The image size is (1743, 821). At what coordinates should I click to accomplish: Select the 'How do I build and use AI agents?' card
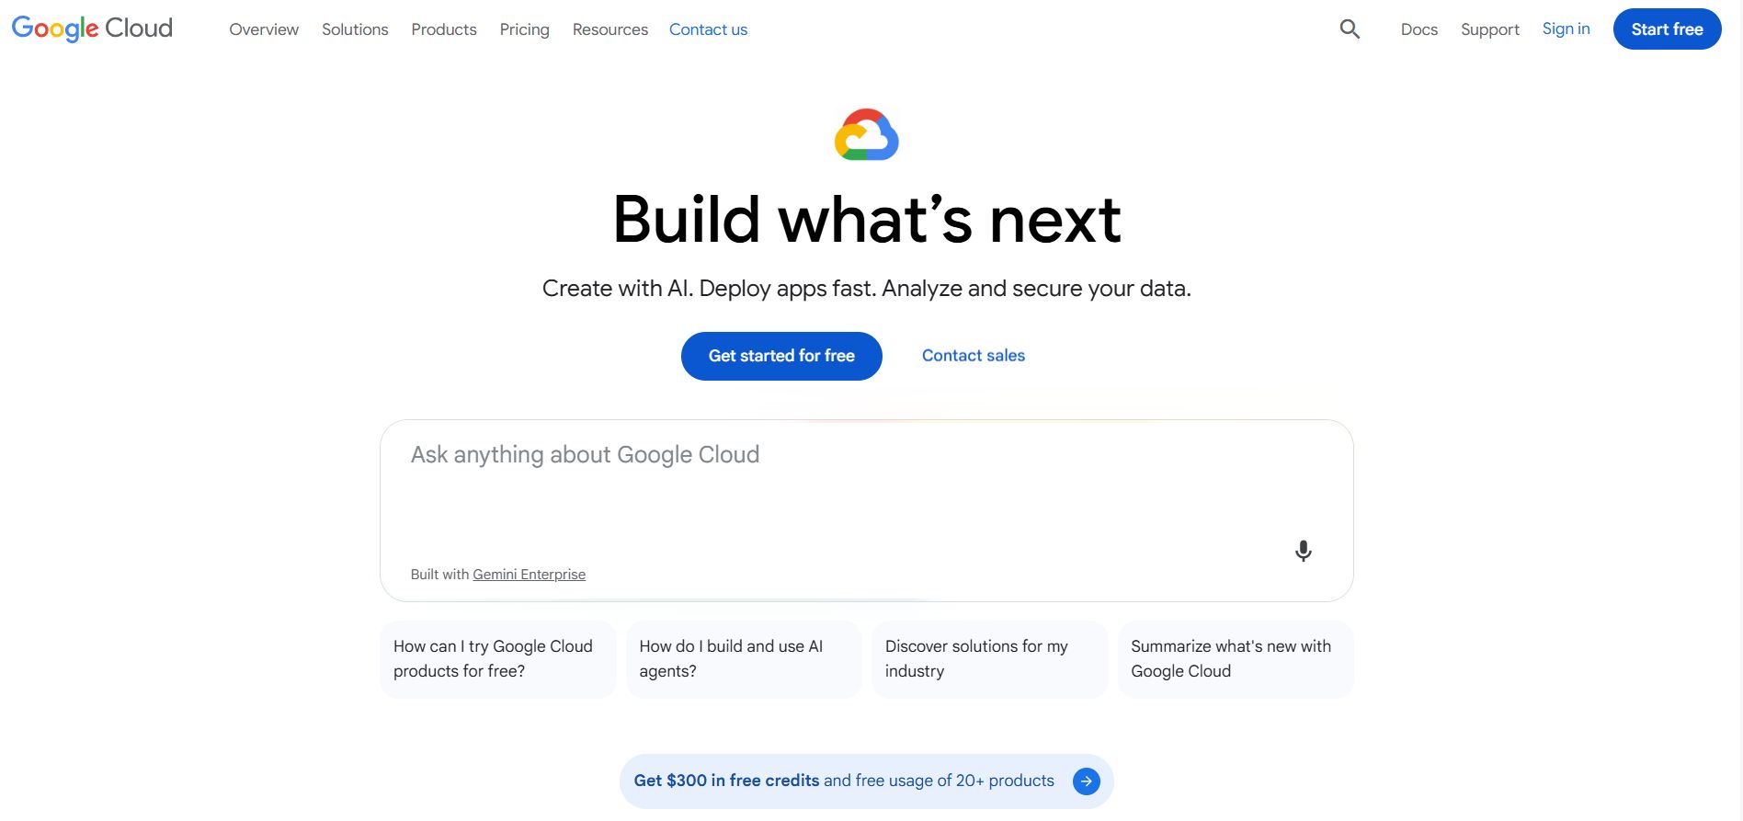pos(743,658)
